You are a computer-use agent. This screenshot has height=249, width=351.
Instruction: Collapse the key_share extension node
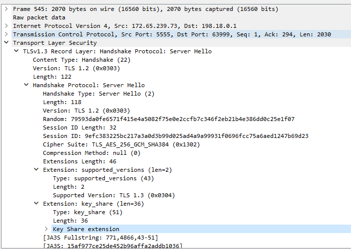coord(36,204)
